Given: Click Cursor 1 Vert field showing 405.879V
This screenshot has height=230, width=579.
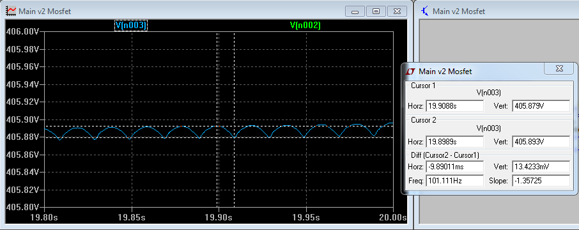Looking at the screenshot, I should 541,106.
